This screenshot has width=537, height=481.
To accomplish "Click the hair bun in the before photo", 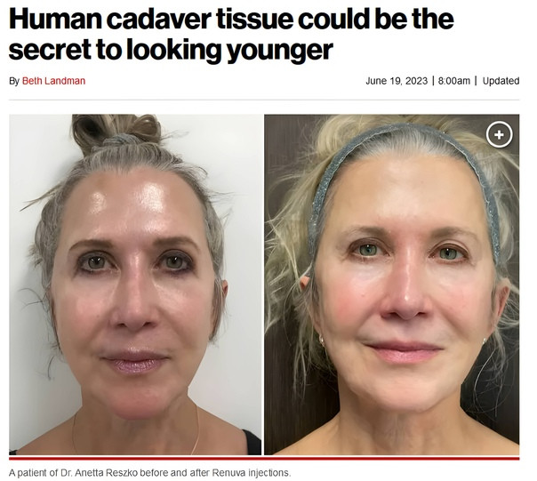I will click(116, 130).
